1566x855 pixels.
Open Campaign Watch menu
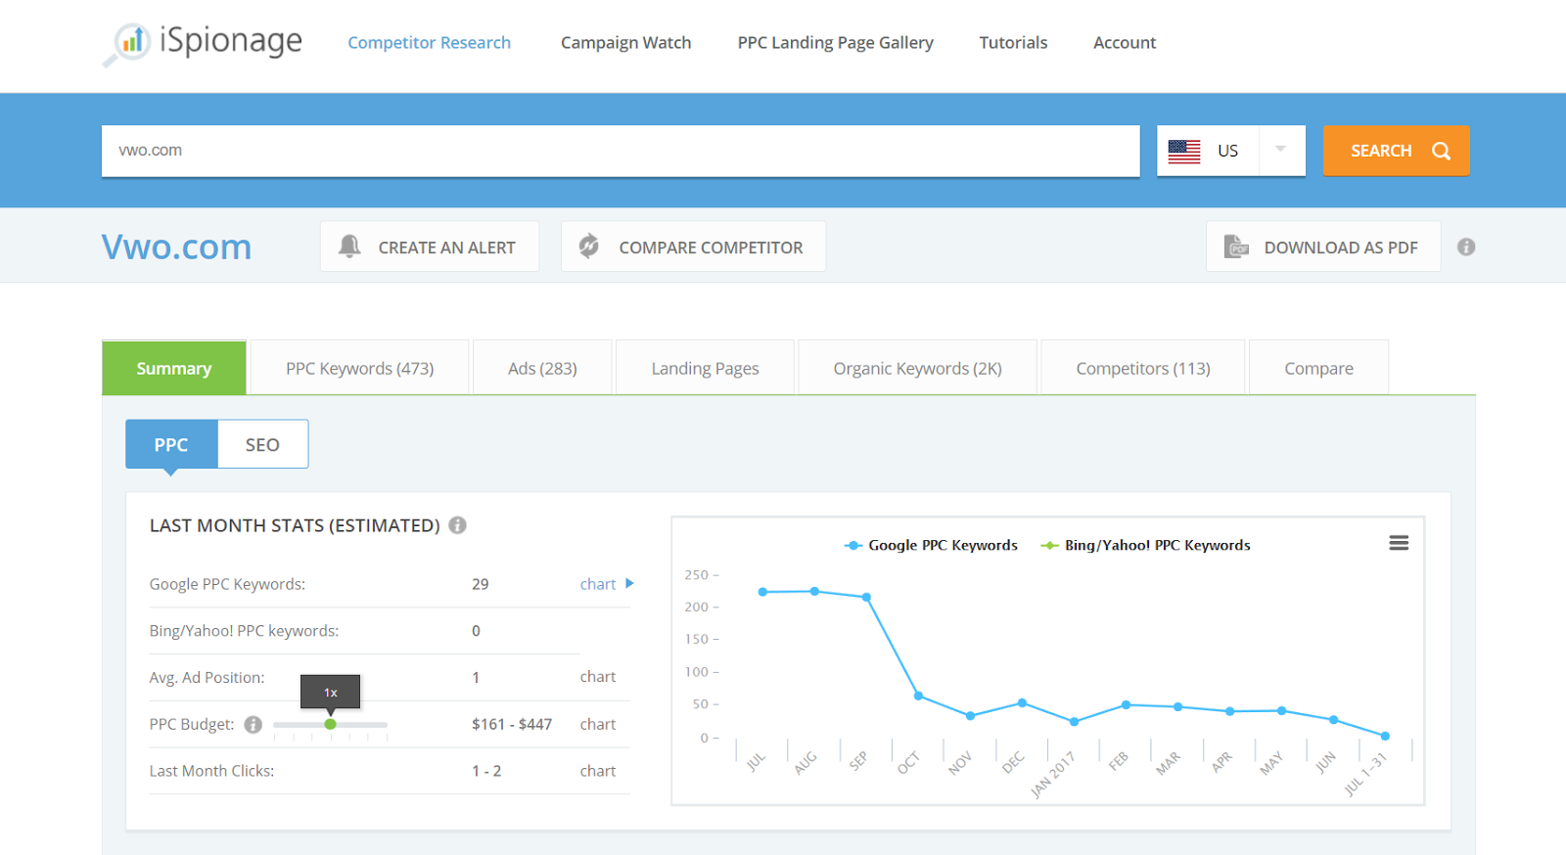(625, 43)
